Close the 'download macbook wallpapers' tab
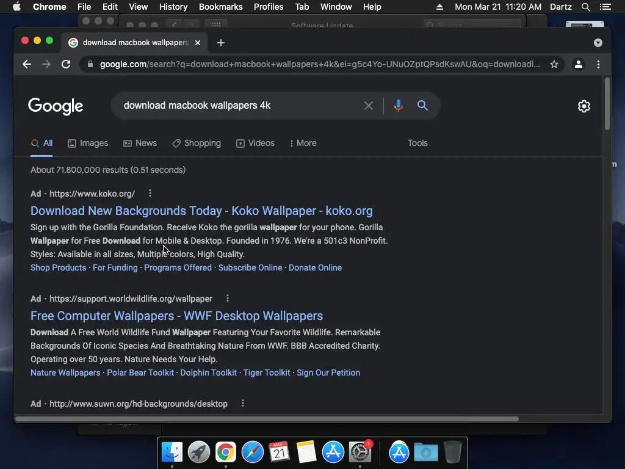The image size is (625, 469). coord(198,43)
